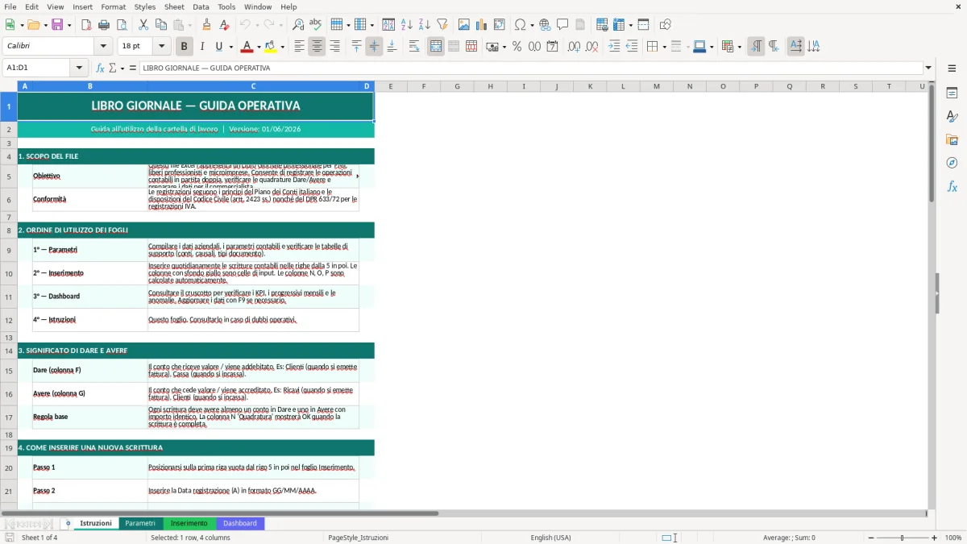Toggle Underline formatting button

tap(219, 47)
